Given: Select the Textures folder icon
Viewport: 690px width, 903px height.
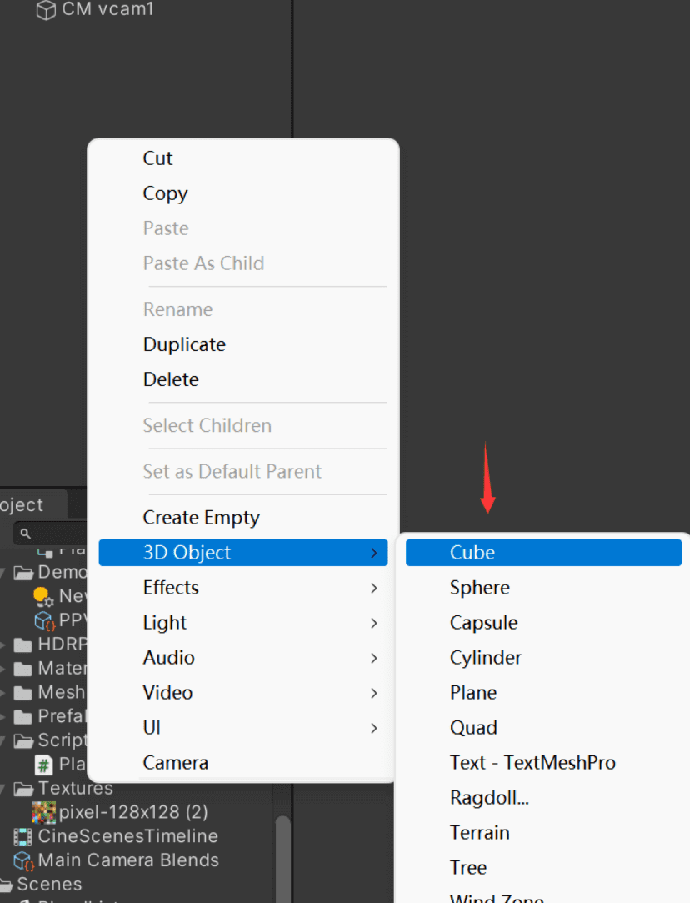Looking at the screenshot, I should pos(25,788).
